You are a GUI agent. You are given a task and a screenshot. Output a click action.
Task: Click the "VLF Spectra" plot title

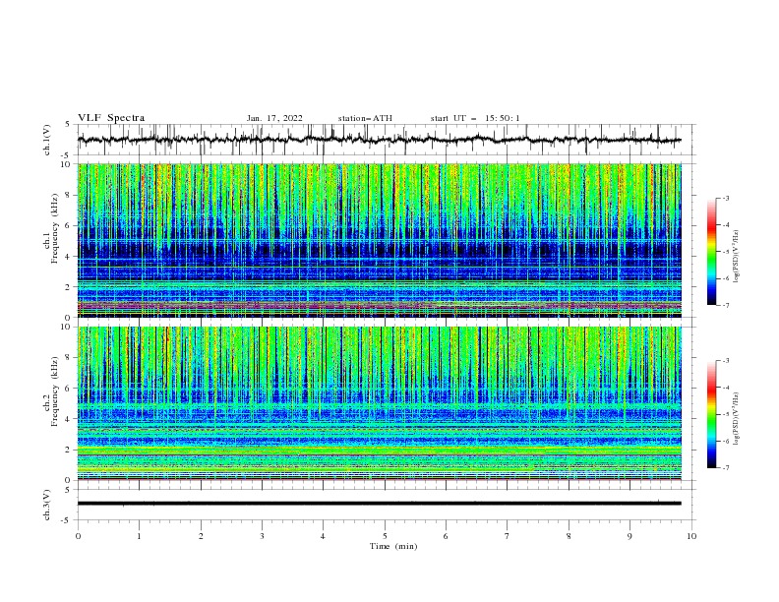tap(111, 118)
